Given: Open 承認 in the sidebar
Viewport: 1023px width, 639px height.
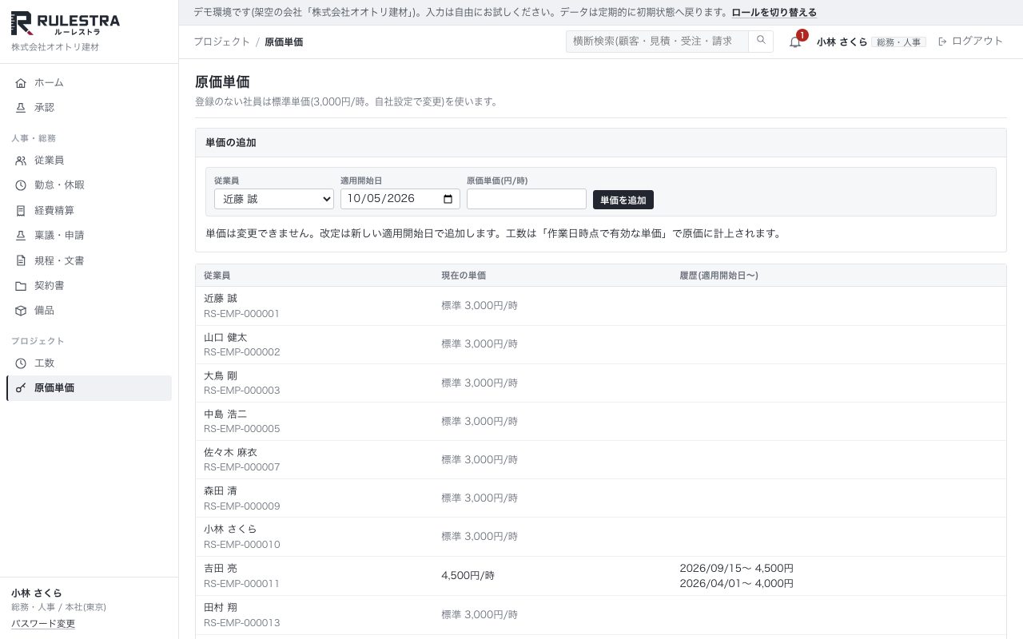Looking at the screenshot, I should click(89, 108).
